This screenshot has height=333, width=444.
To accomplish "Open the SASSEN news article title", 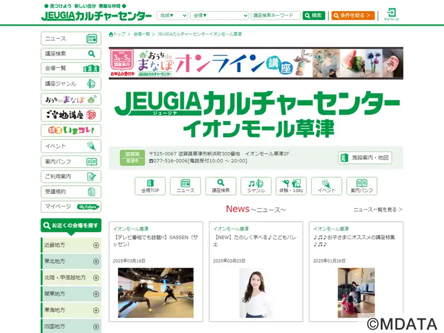I will 155,241.
